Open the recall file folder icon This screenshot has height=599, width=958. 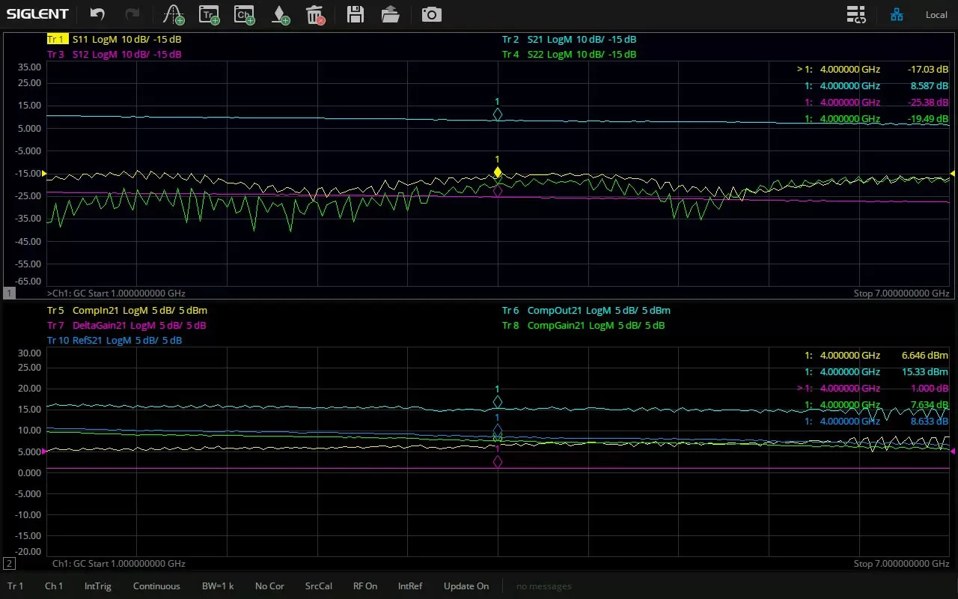point(390,14)
